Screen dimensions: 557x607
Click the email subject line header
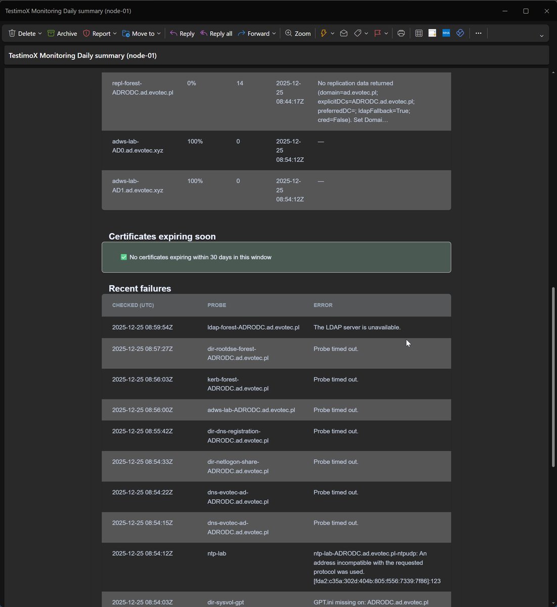[82, 56]
